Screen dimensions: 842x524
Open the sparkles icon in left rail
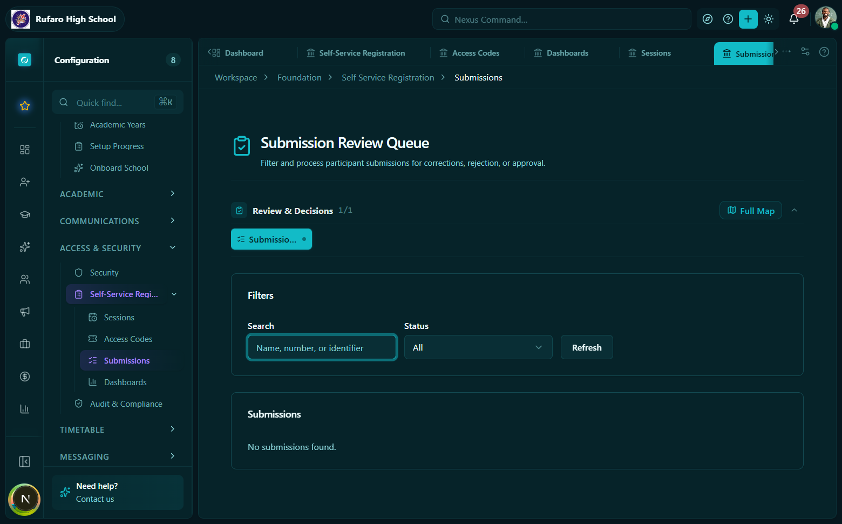25,247
